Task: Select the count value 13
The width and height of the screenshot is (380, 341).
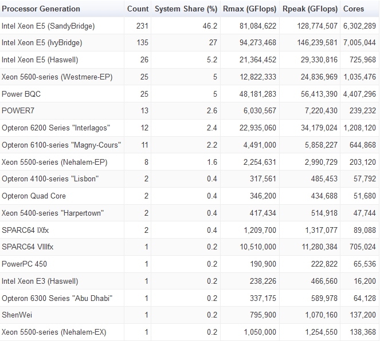Action: click(144, 111)
